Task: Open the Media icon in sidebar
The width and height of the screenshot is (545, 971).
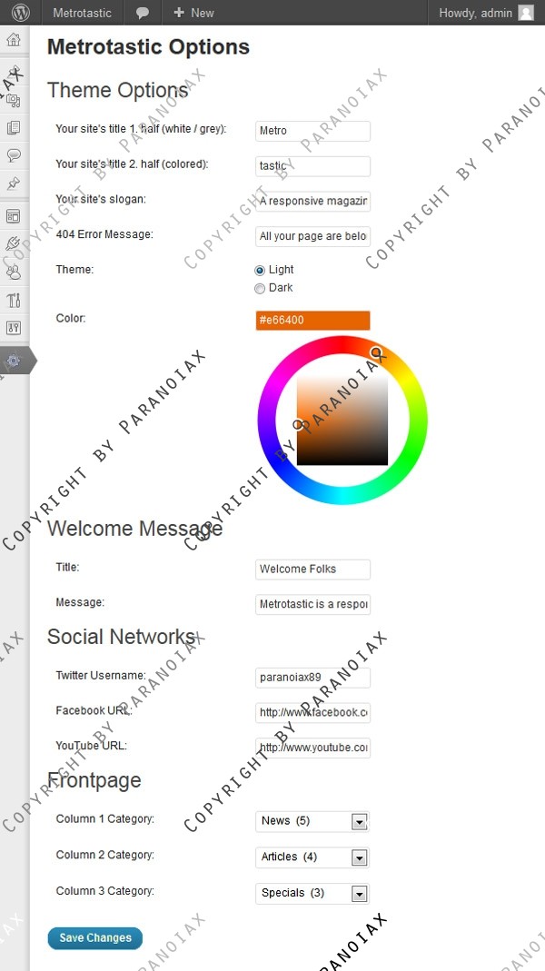Action: (x=14, y=100)
